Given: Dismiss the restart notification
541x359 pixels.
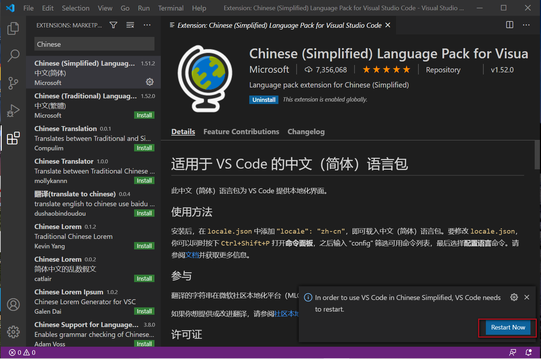Looking at the screenshot, I should coord(527,297).
